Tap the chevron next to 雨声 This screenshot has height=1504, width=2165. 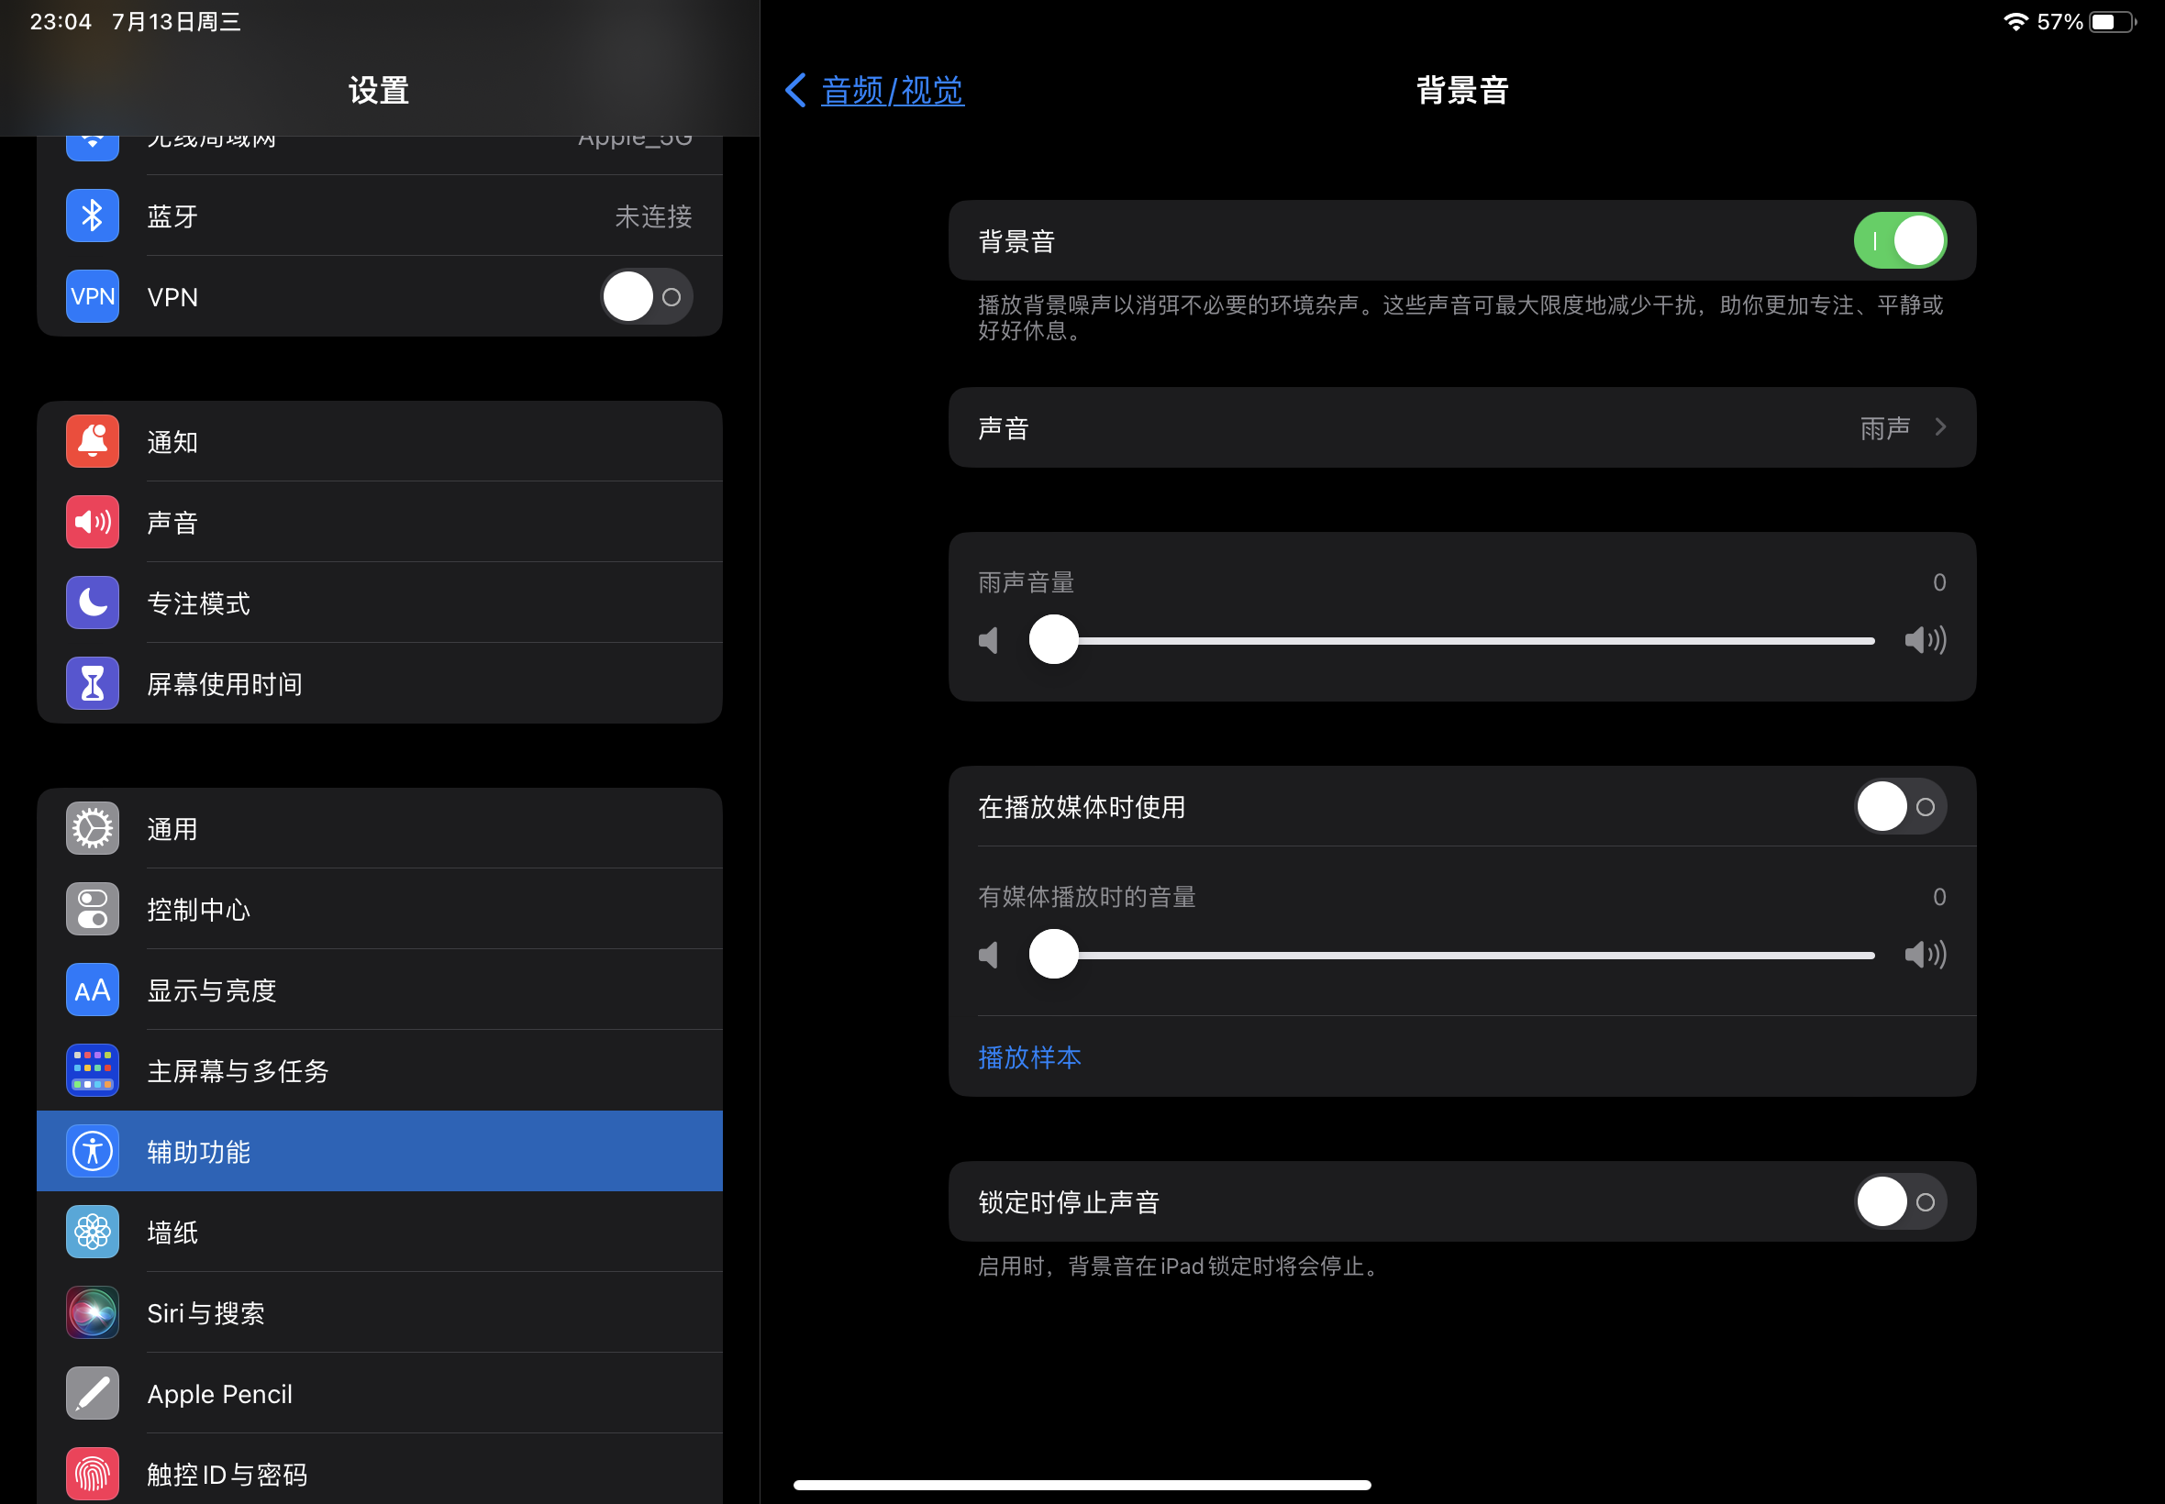pos(1940,428)
